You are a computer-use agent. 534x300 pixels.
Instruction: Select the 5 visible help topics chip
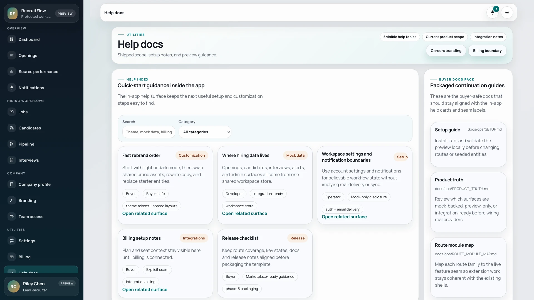click(x=400, y=37)
